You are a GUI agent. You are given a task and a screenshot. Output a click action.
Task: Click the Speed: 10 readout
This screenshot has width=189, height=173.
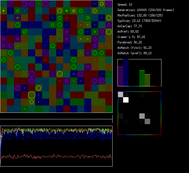(x=125, y=5)
